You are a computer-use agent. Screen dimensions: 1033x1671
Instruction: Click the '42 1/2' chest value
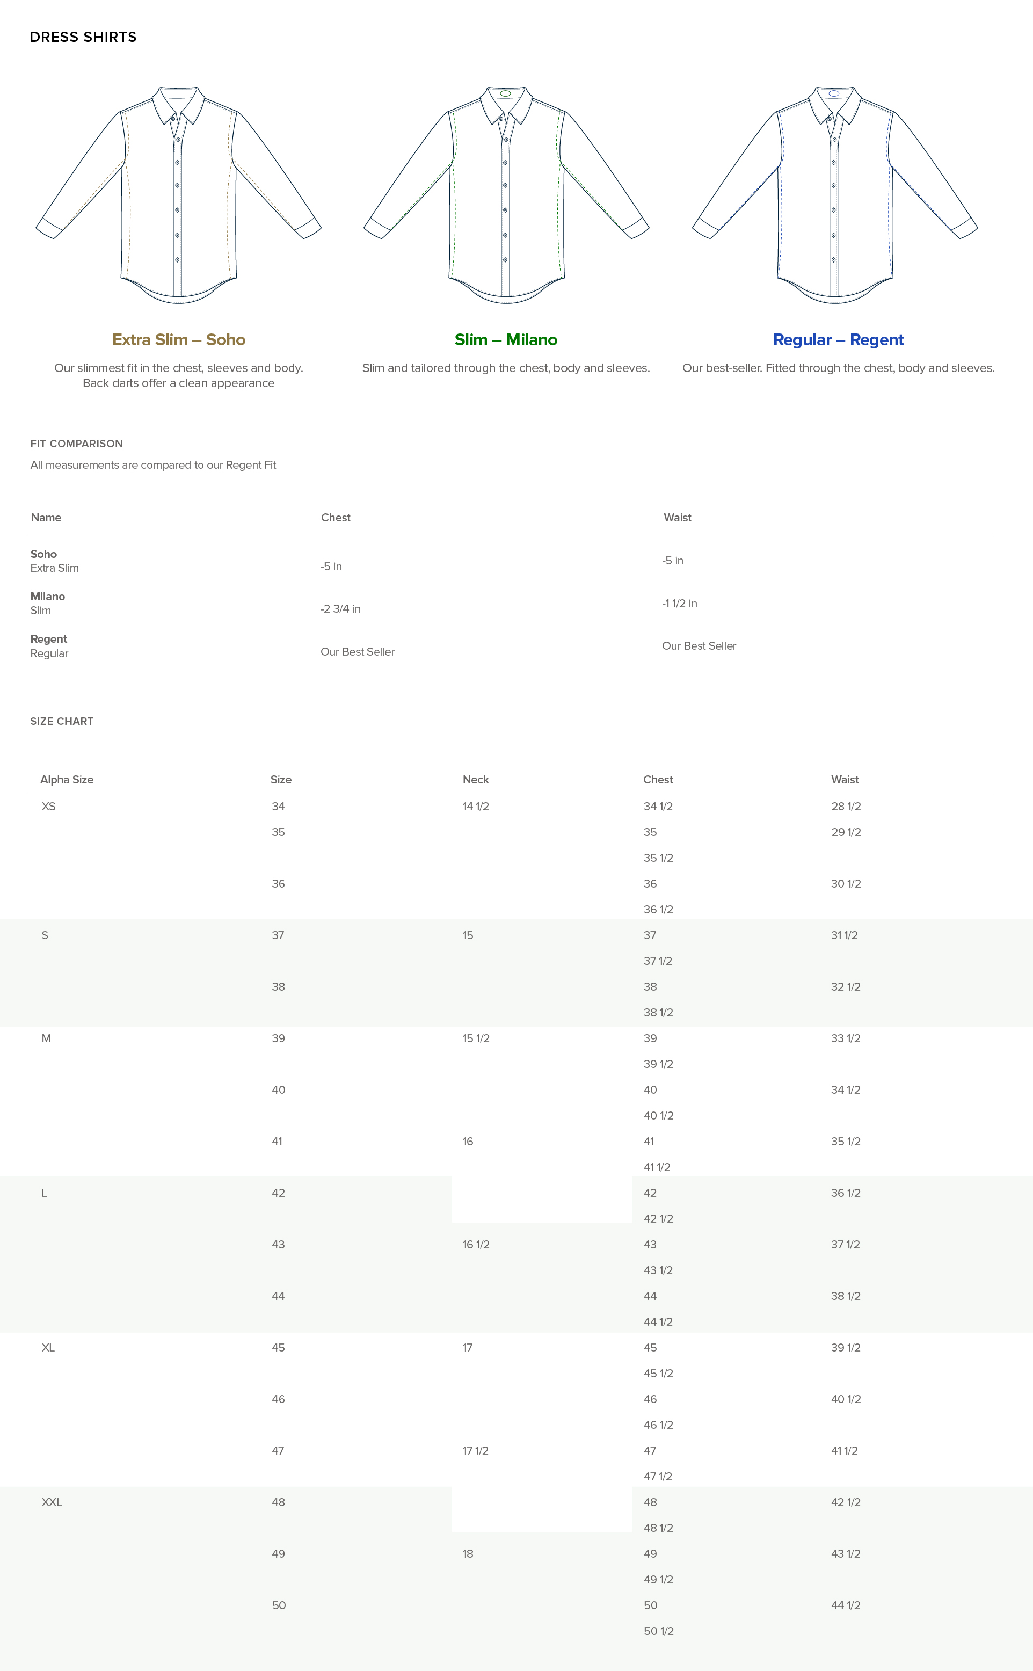click(659, 1219)
